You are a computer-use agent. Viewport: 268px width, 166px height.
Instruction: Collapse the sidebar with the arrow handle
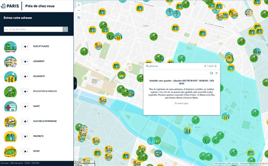click(x=75, y=83)
